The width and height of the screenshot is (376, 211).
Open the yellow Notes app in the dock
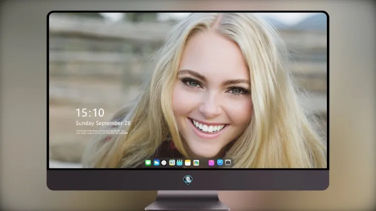point(188,163)
